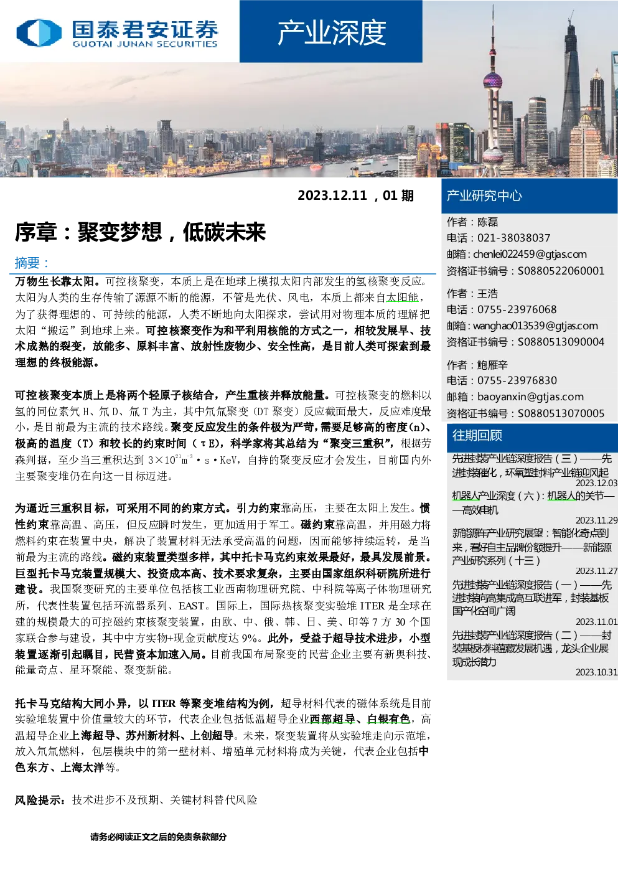Click the date 2023.10.31
618x874 pixels.
point(596,672)
